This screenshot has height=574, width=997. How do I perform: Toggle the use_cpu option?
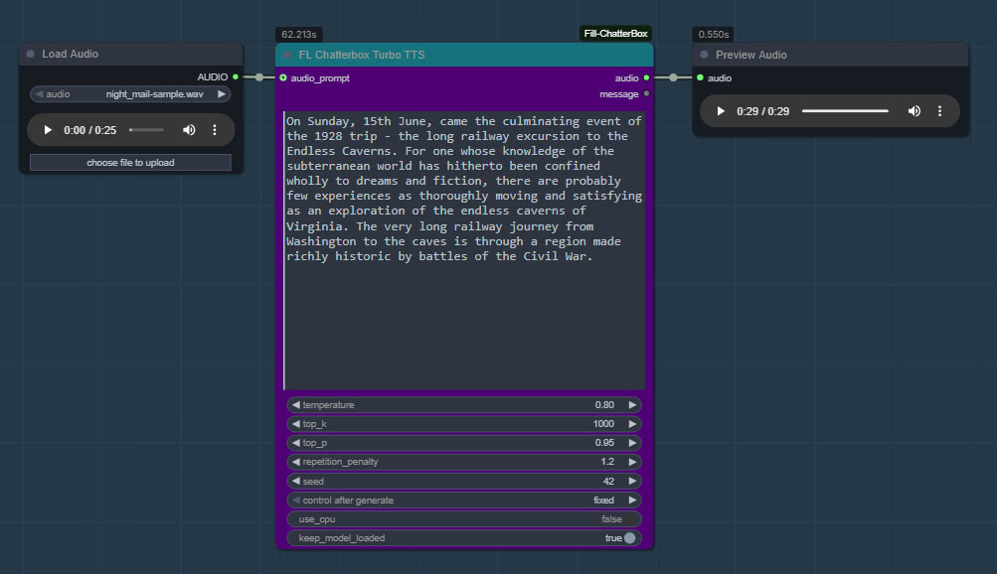pos(463,519)
